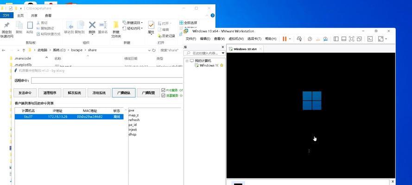Click the 发送命令 button
Screen dimensions: 412x185
(x=25, y=93)
